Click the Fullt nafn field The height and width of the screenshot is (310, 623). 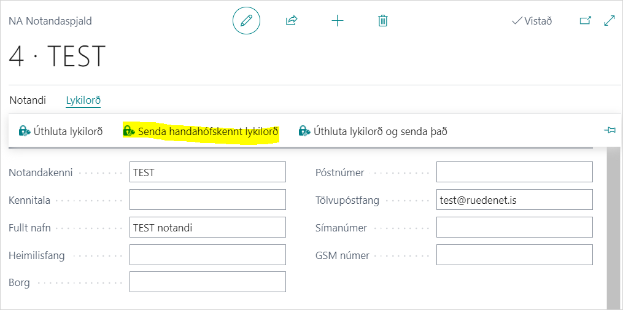coord(207,228)
